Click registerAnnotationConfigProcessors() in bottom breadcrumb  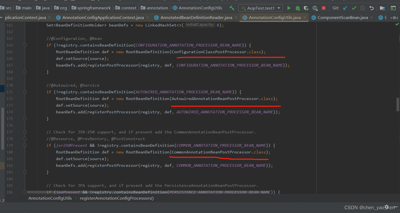point(117,198)
